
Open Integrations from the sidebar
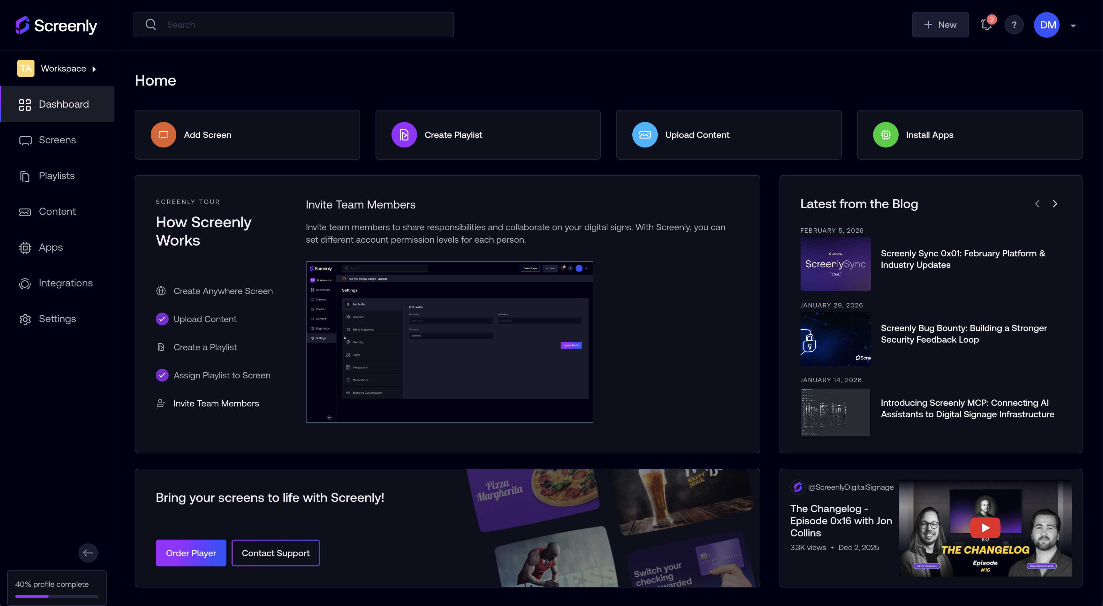pyautogui.click(x=65, y=283)
